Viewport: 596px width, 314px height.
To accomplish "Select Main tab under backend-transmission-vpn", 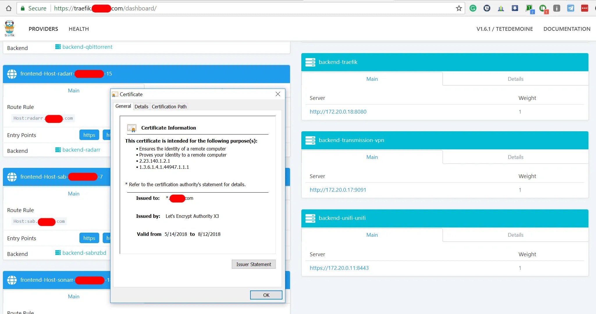I will tap(372, 157).
